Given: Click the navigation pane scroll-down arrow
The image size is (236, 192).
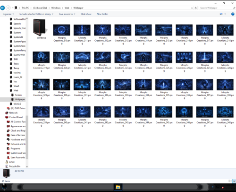Looking at the screenshot, I should point(27,166).
